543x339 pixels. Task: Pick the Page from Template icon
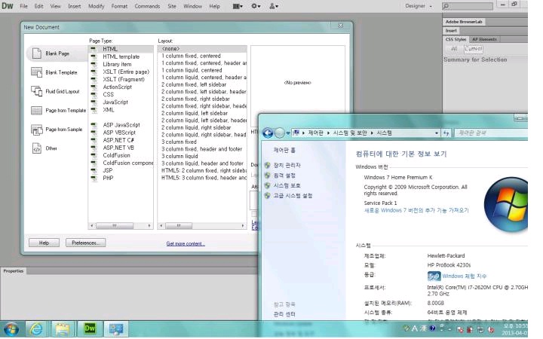coord(37,110)
